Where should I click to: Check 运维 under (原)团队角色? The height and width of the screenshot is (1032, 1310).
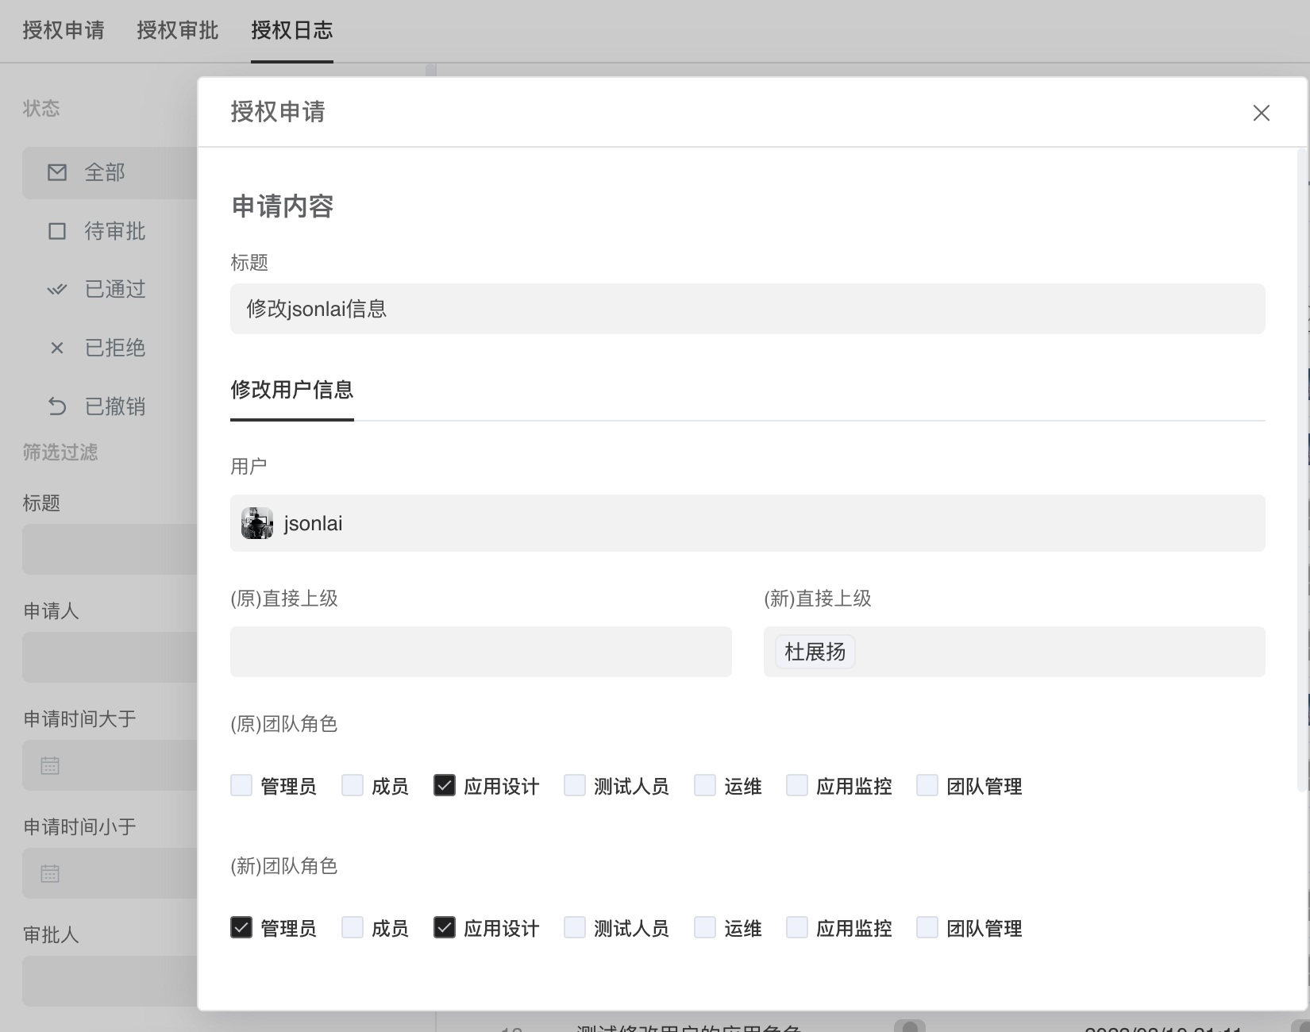(x=705, y=785)
